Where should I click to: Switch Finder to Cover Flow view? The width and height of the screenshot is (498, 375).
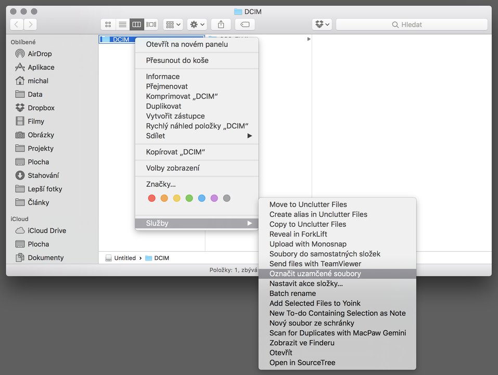[x=151, y=24]
